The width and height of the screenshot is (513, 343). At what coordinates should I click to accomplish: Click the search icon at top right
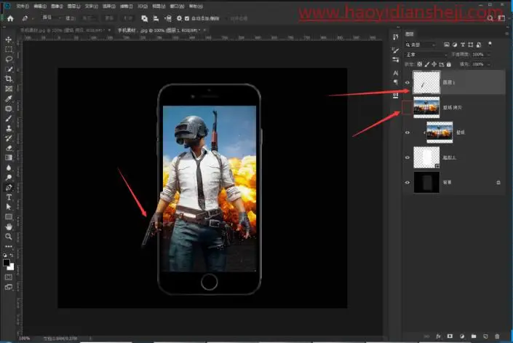(x=490, y=18)
